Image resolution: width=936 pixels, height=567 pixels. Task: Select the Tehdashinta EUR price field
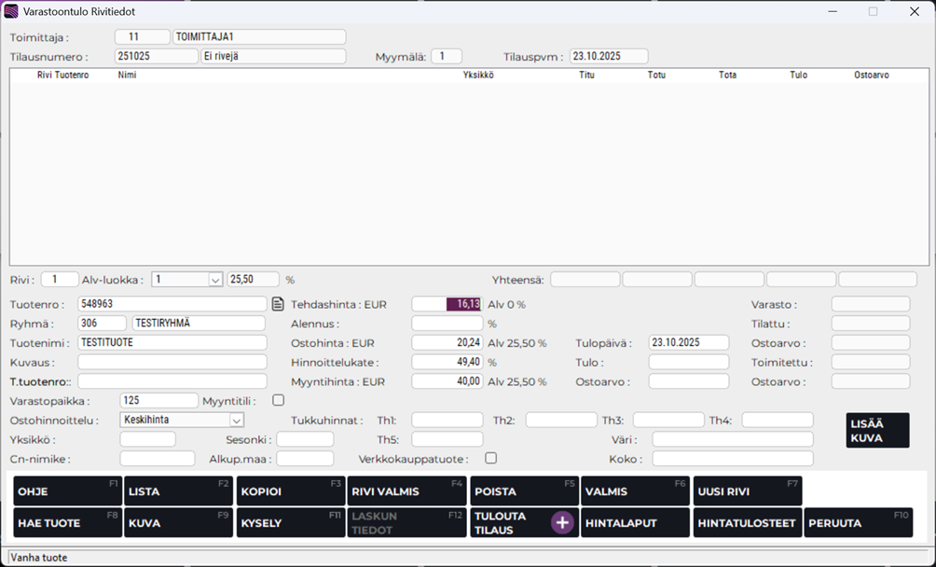tap(447, 304)
